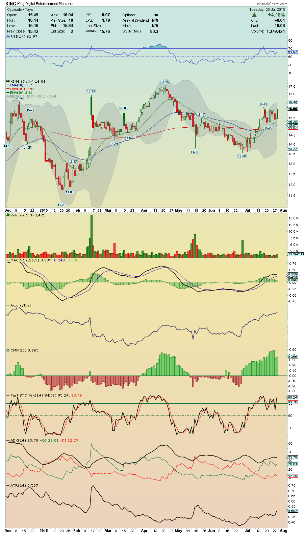Click the EMA(50) 15.07 legend text
The image size is (304, 534).
[x=21, y=85]
